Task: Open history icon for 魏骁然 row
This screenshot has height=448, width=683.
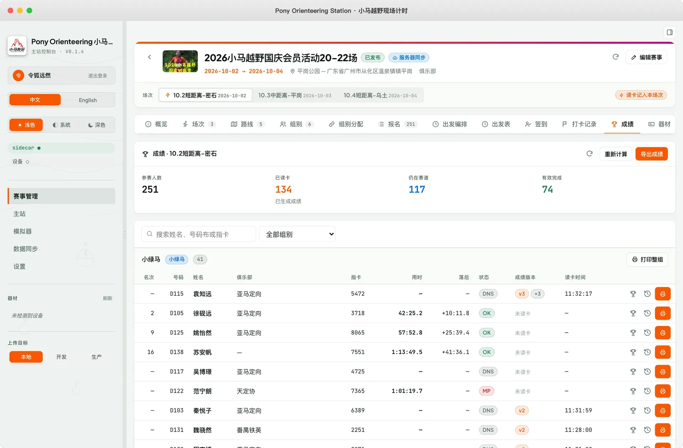Action: point(647,430)
